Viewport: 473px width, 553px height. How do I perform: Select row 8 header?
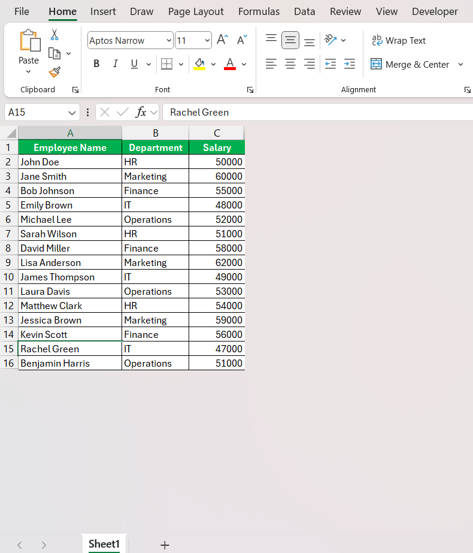click(x=8, y=248)
